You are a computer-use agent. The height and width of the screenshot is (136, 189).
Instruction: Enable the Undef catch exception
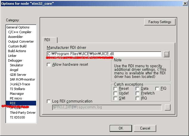tap(116, 93)
